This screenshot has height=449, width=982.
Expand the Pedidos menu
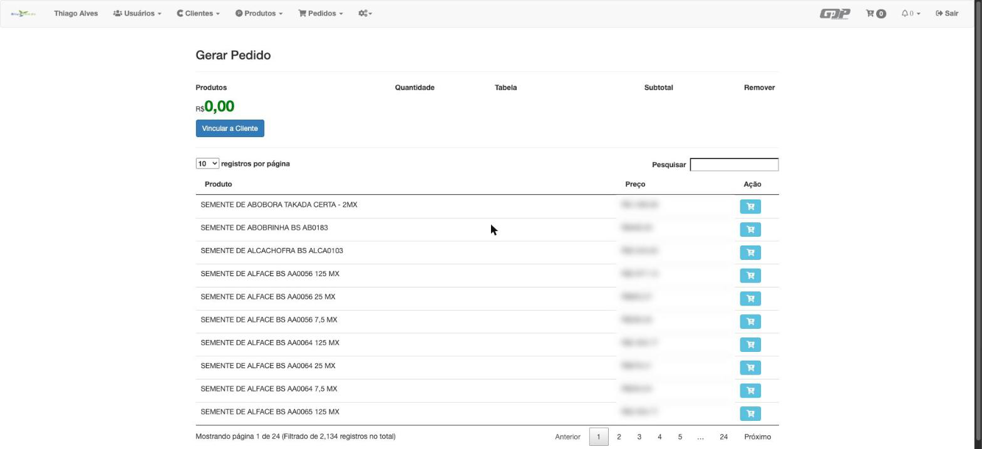click(x=321, y=13)
